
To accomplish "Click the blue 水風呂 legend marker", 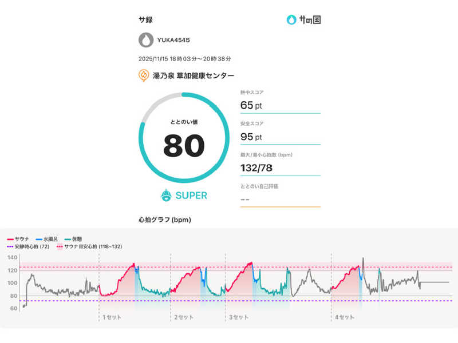I will [x=39, y=238].
